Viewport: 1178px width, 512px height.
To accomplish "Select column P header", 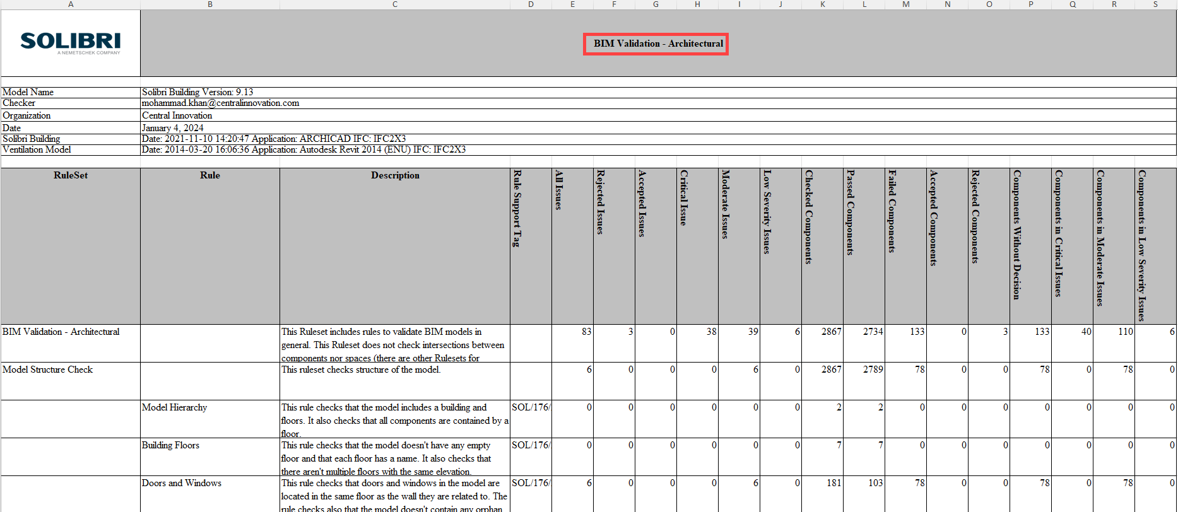I will tap(1030, 4).
